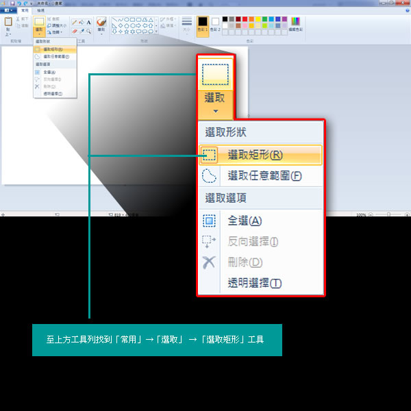Pick the orange swatch in the color palette
This screenshot has height=411, width=411.
coord(251,19)
